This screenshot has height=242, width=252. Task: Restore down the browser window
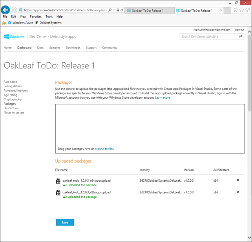(236, 3)
